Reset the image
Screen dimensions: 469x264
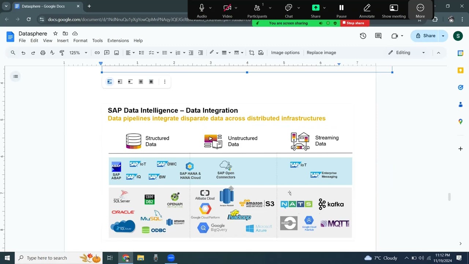(261, 53)
